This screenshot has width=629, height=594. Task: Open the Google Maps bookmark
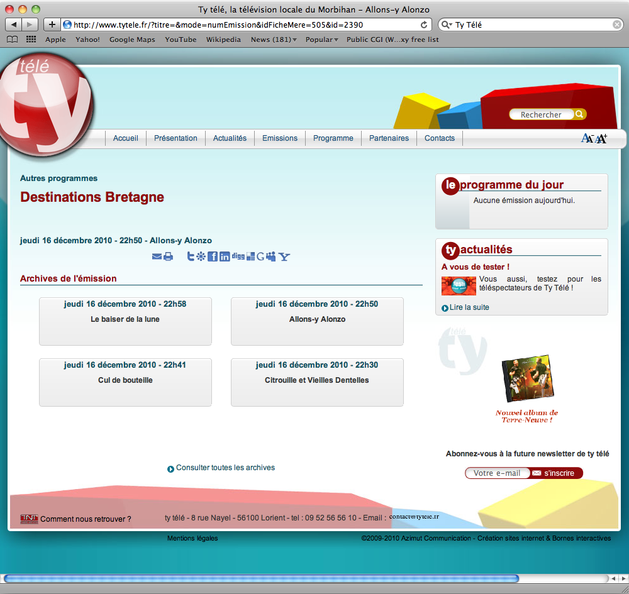[x=132, y=40]
